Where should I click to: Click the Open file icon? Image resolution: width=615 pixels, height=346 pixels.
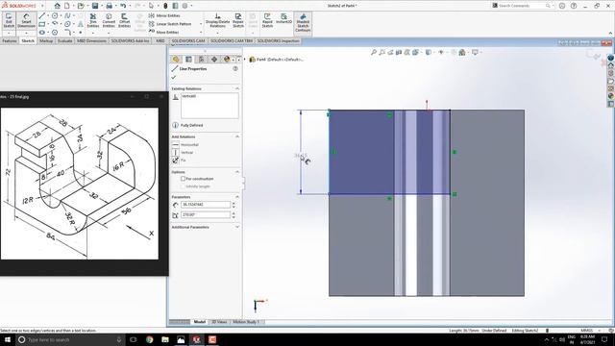coord(81,6)
